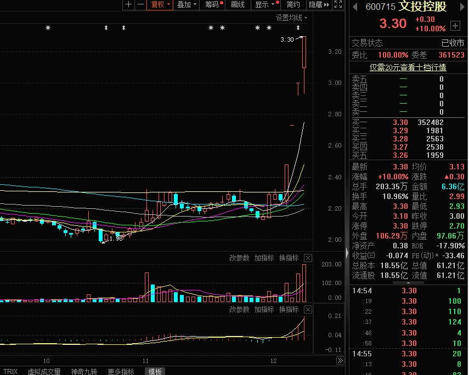
Task: Click the side panel collapse handle
Action: [x=346, y=252]
